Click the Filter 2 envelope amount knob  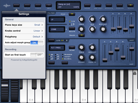103,29
